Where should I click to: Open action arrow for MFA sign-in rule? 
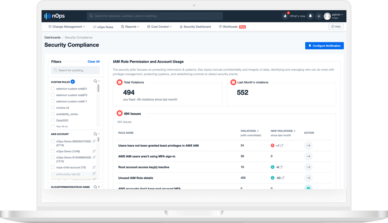click(x=308, y=156)
